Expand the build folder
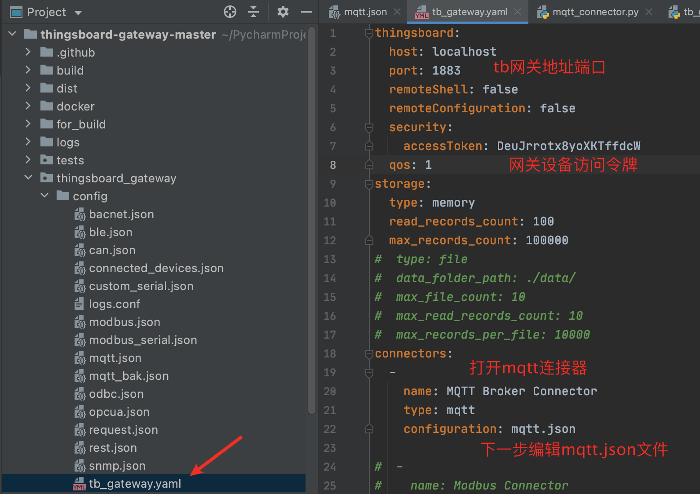The width and height of the screenshot is (700, 494). tap(28, 70)
